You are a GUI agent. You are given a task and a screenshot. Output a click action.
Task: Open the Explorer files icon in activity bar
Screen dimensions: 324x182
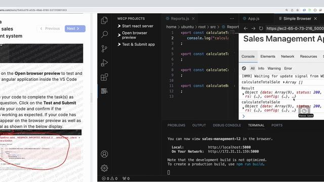point(104,20)
